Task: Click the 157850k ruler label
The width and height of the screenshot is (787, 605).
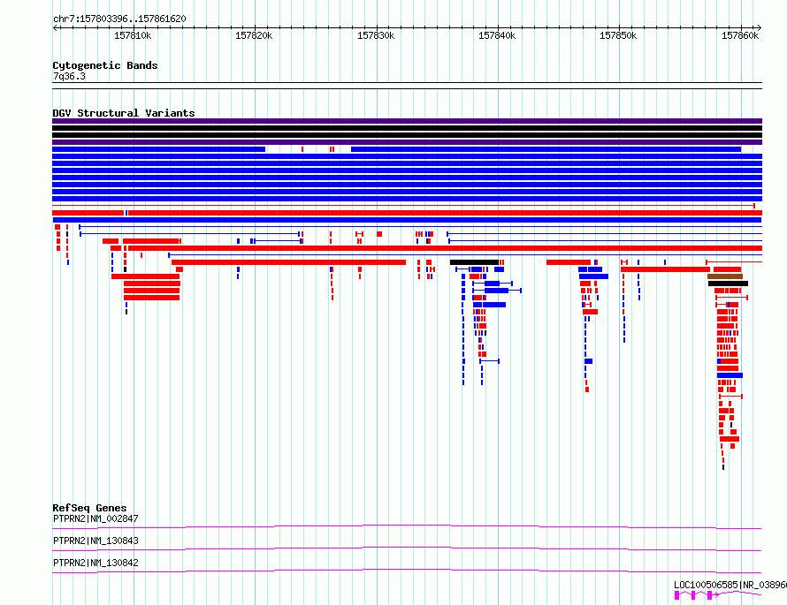Action: (x=618, y=35)
